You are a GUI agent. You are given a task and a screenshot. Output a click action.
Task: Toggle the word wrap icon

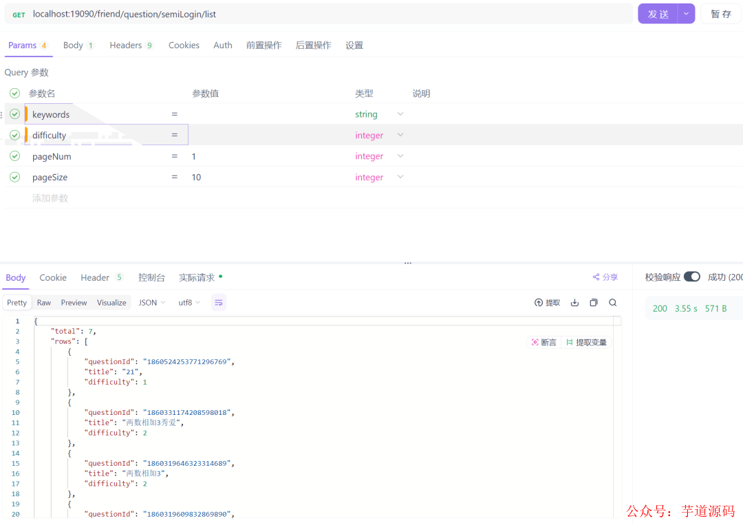coord(219,303)
